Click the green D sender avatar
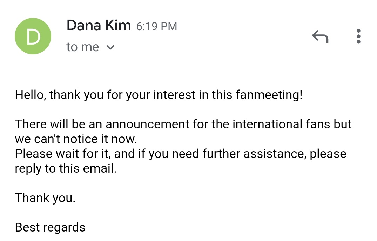The image size is (377, 241). click(33, 36)
